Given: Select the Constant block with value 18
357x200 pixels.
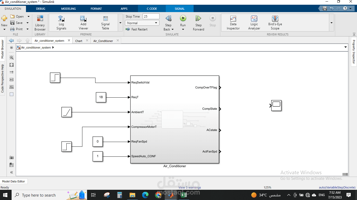Looking at the screenshot, I should 101,97.
